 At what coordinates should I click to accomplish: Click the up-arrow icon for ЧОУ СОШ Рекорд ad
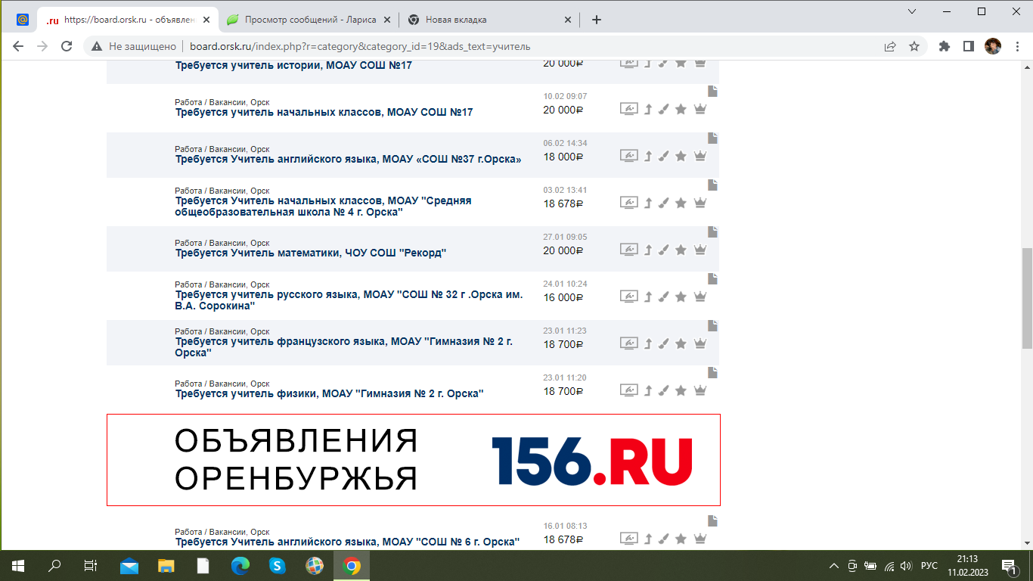pyautogui.click(x=648, y=250)
